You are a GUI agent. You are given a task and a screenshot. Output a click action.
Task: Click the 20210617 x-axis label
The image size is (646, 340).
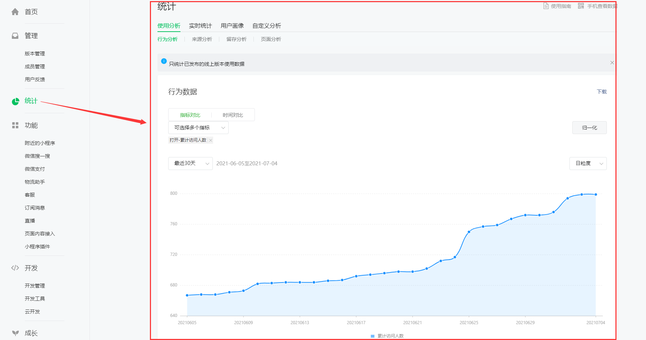(356, 323)
